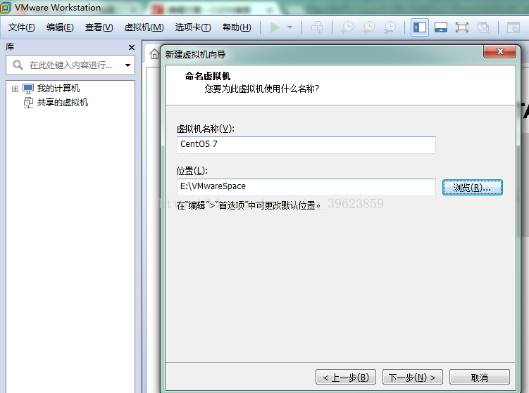Screen dimensions: 529x393
Task: Select 共享的虚拟机 in the library tree
Action: pyautogui.click(x=62, y=103)
